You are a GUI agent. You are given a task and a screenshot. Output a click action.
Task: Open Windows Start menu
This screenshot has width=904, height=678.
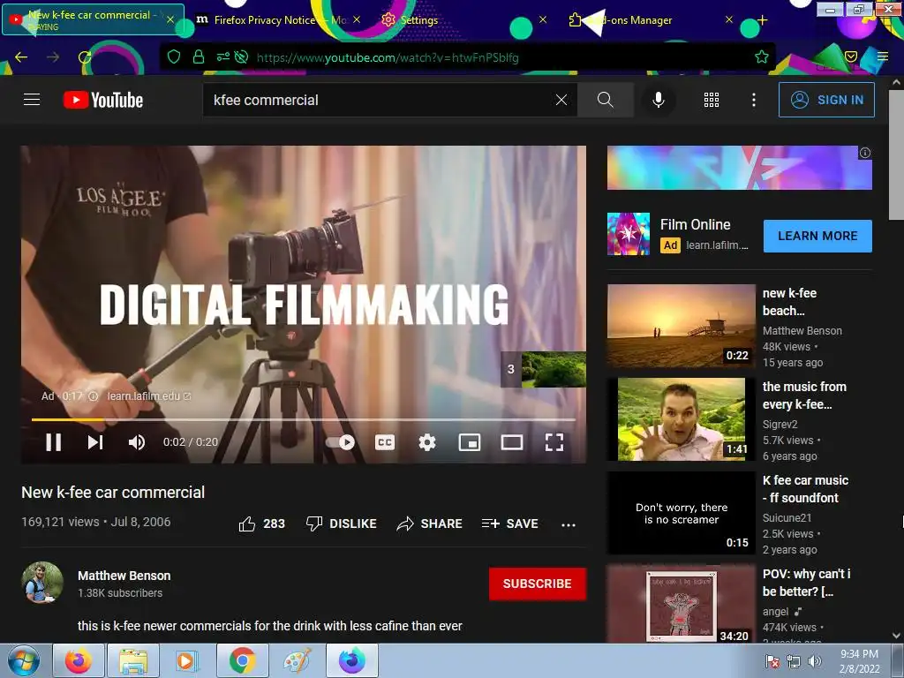tap(24, 661)
